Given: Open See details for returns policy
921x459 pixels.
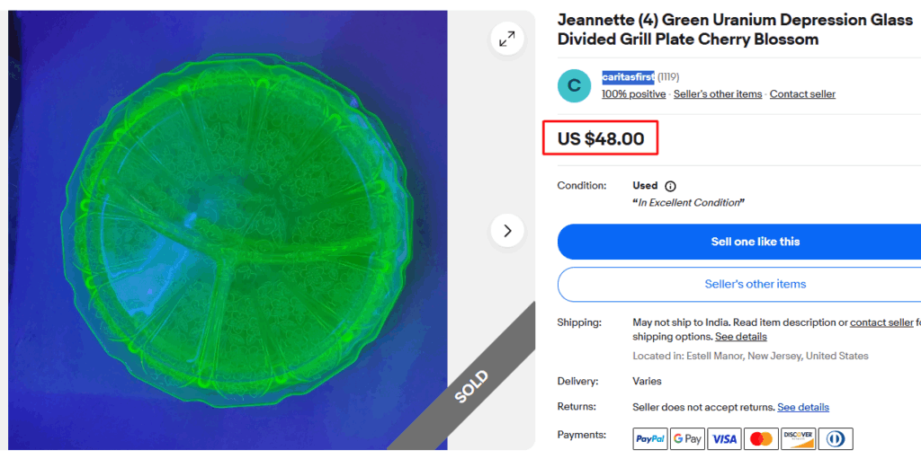Looking at the screenshot, I should [802, 408].
